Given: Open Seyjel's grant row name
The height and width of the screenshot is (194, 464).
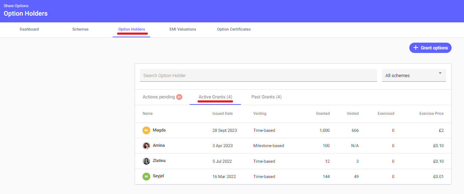Looking at the screenshot, I should tap(158, 176).
